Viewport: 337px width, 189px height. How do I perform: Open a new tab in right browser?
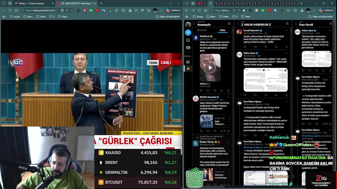click(x=301, y=3)
